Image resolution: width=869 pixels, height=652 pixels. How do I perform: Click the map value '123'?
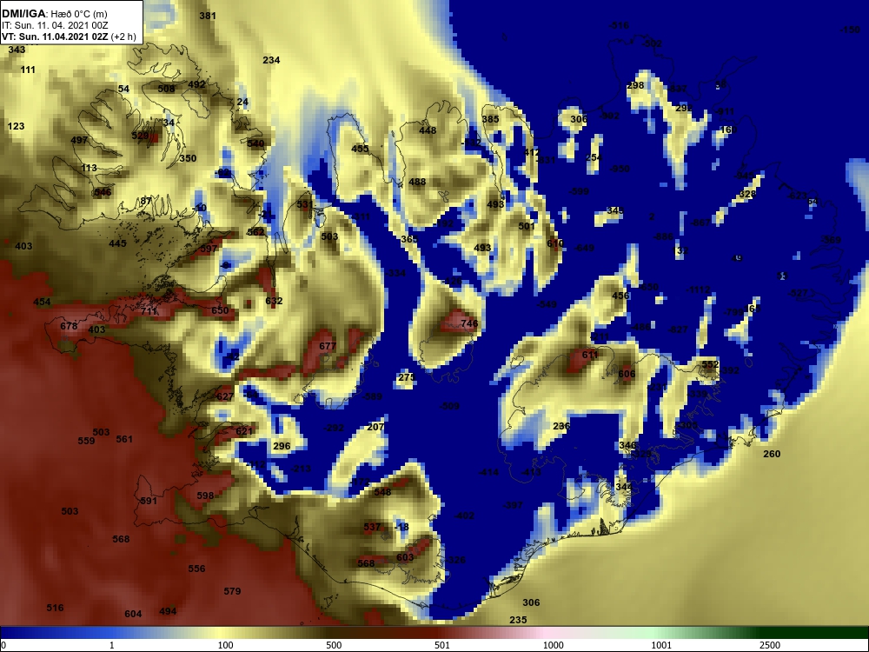tap(16, 126)
